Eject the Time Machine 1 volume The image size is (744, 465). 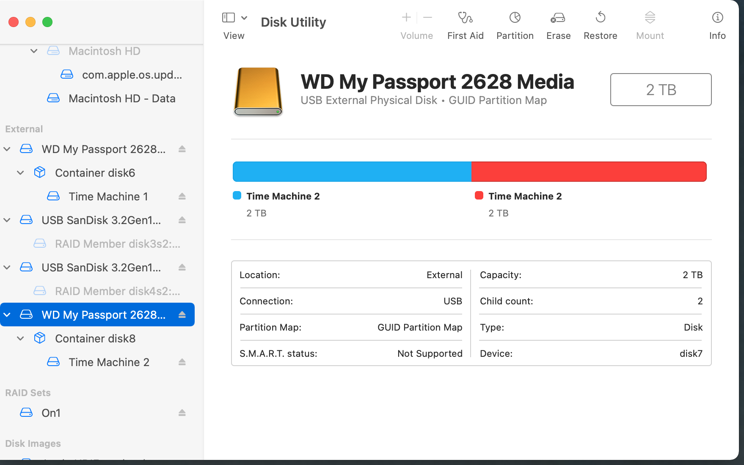coord(182,197)
